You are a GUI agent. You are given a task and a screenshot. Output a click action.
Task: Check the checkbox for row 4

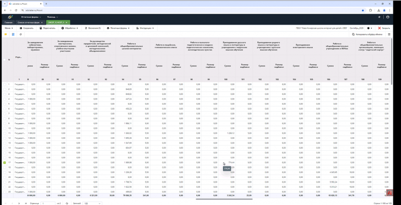[x=4, y=99]
